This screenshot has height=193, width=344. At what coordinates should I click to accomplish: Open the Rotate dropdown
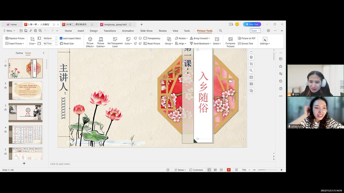coord(181,38)
